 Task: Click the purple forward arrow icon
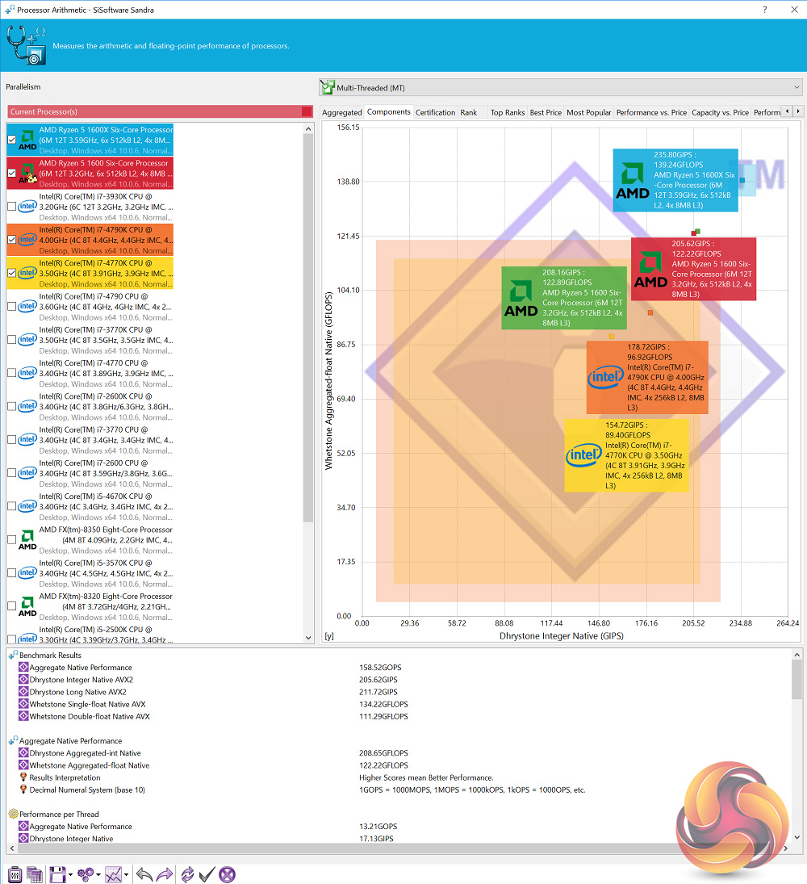tap(164, 874)
